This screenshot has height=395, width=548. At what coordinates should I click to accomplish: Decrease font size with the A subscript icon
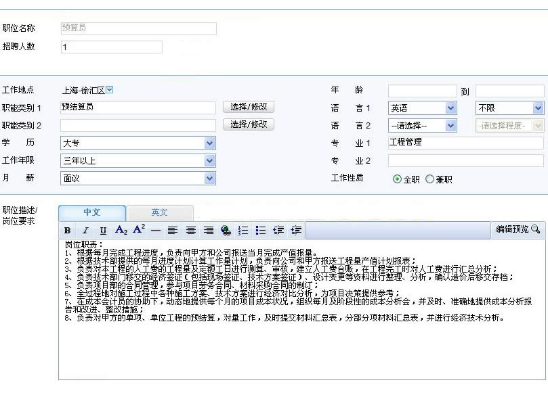coord(121,231)
